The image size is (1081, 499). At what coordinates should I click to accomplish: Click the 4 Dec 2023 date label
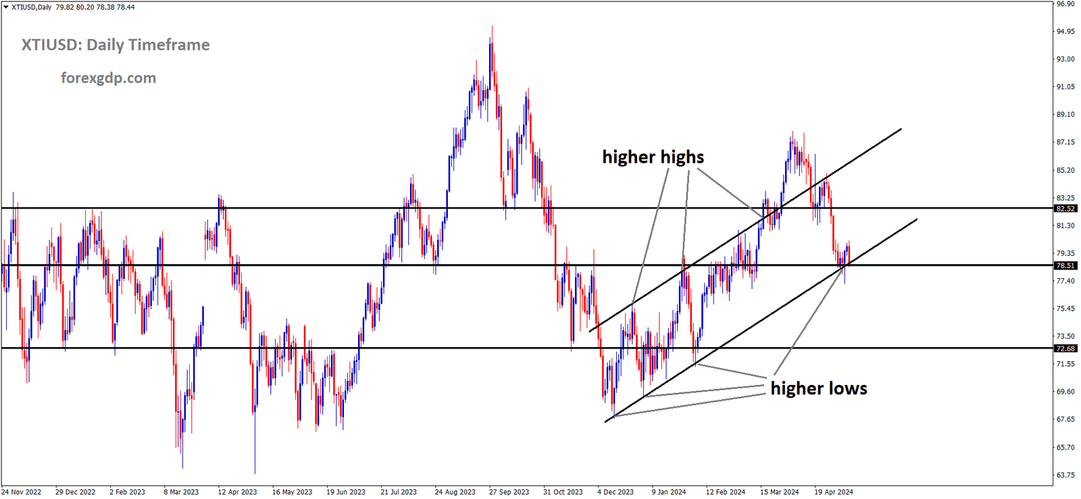click(615, 492)
